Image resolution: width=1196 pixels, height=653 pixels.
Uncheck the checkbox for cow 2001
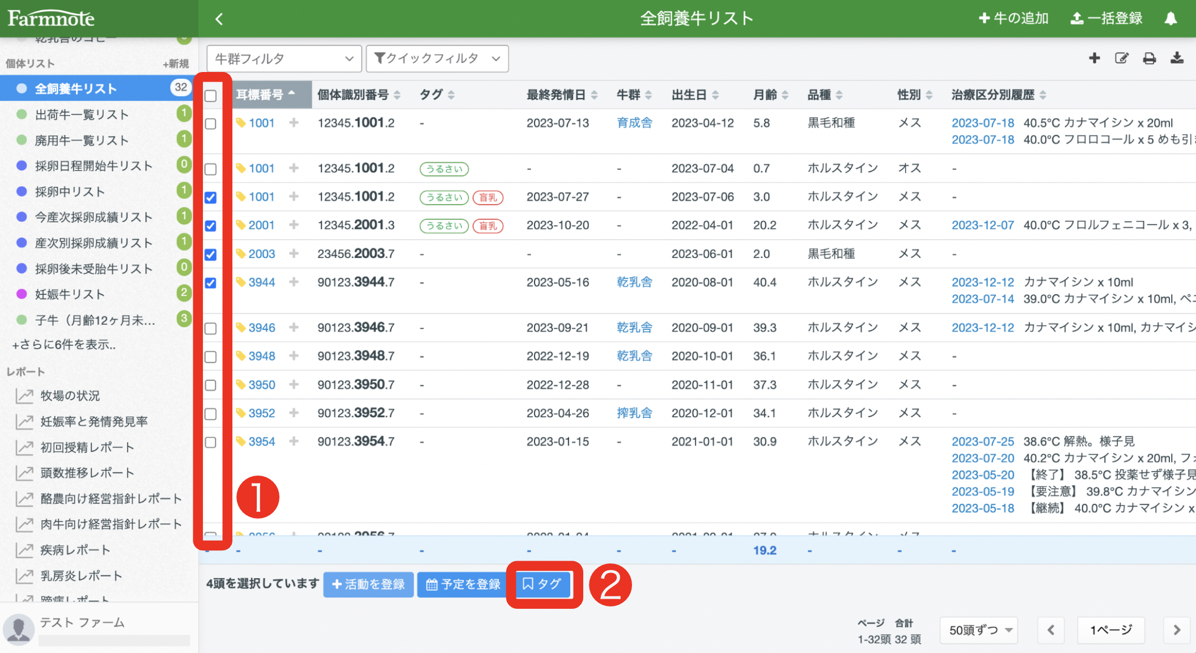tap(211, 226)
